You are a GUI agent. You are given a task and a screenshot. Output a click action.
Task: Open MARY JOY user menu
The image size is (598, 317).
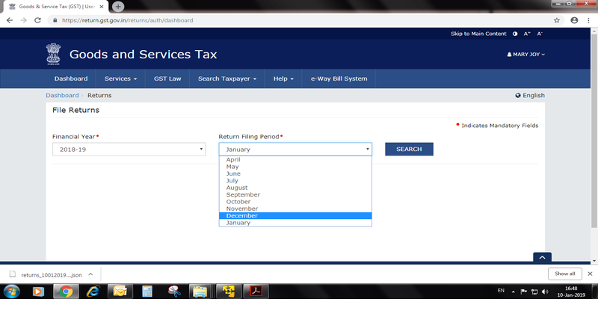click(x=526, y=54)
